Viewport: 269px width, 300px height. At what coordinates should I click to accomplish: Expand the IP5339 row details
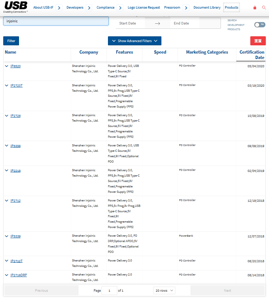pos(6,236)
